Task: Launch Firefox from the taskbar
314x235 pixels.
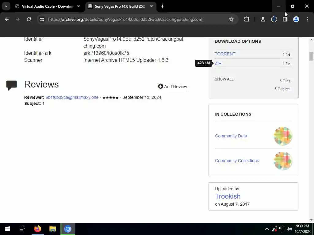Action: point(37,229)
